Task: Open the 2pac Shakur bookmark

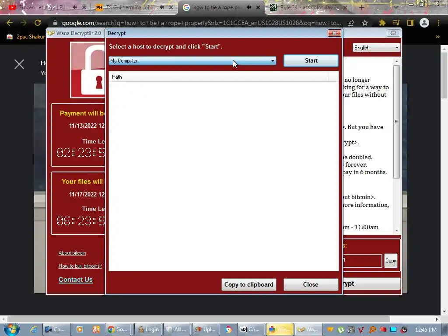Action: 25,37
